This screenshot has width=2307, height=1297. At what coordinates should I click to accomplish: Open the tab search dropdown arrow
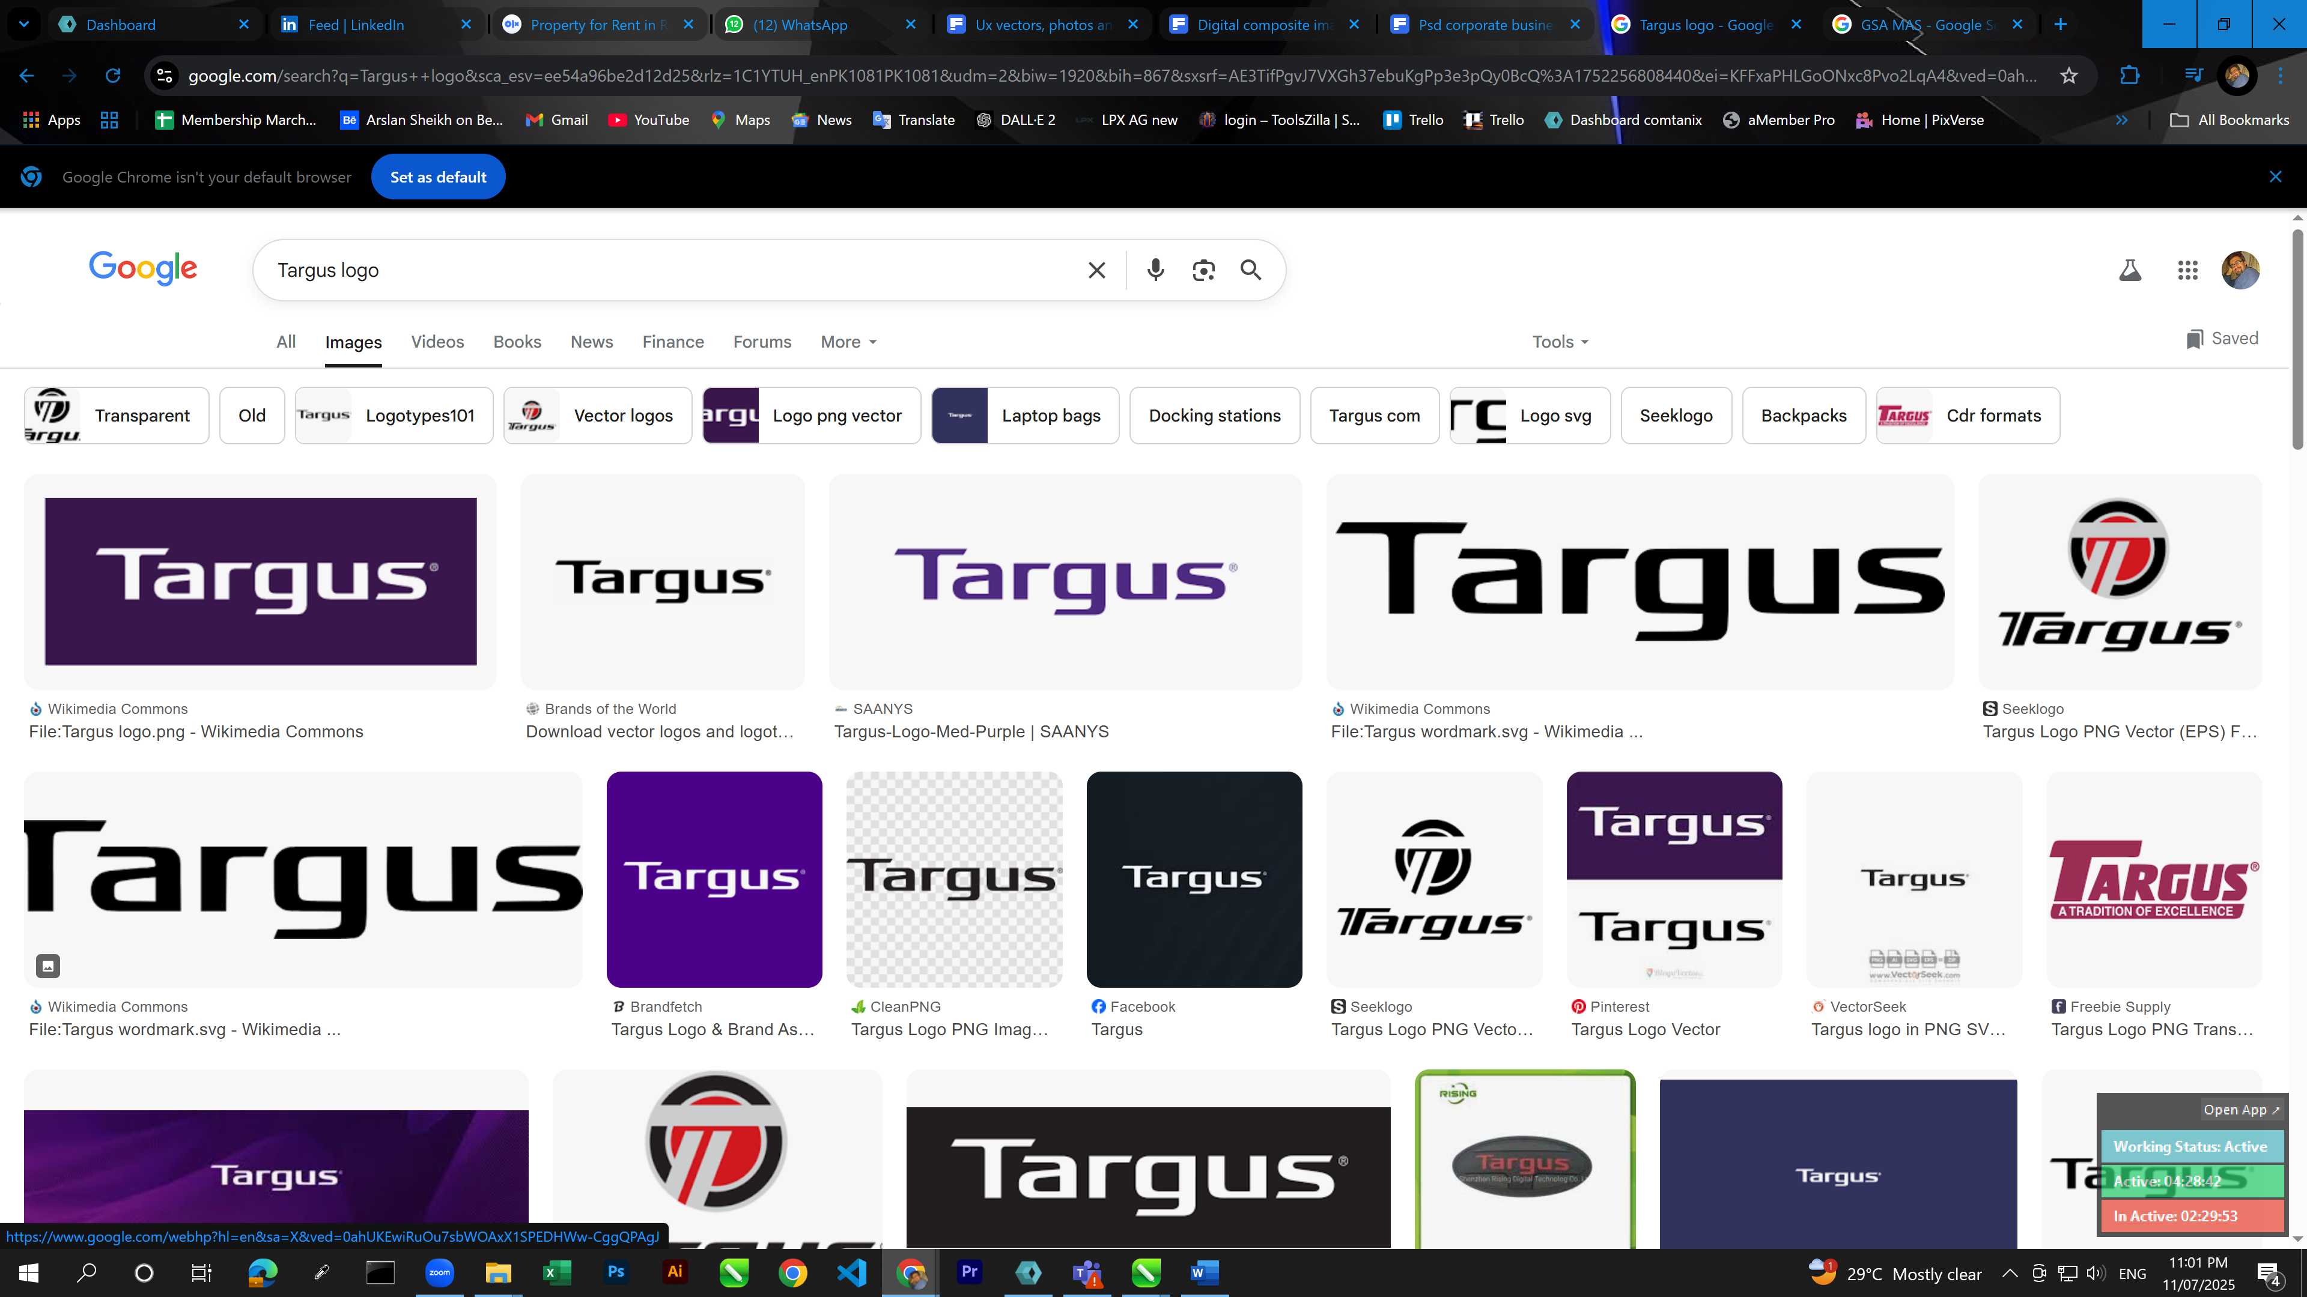24,25
